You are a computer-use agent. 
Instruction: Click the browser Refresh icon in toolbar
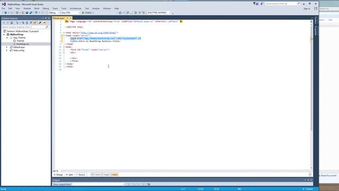click(x=120, y=13)
